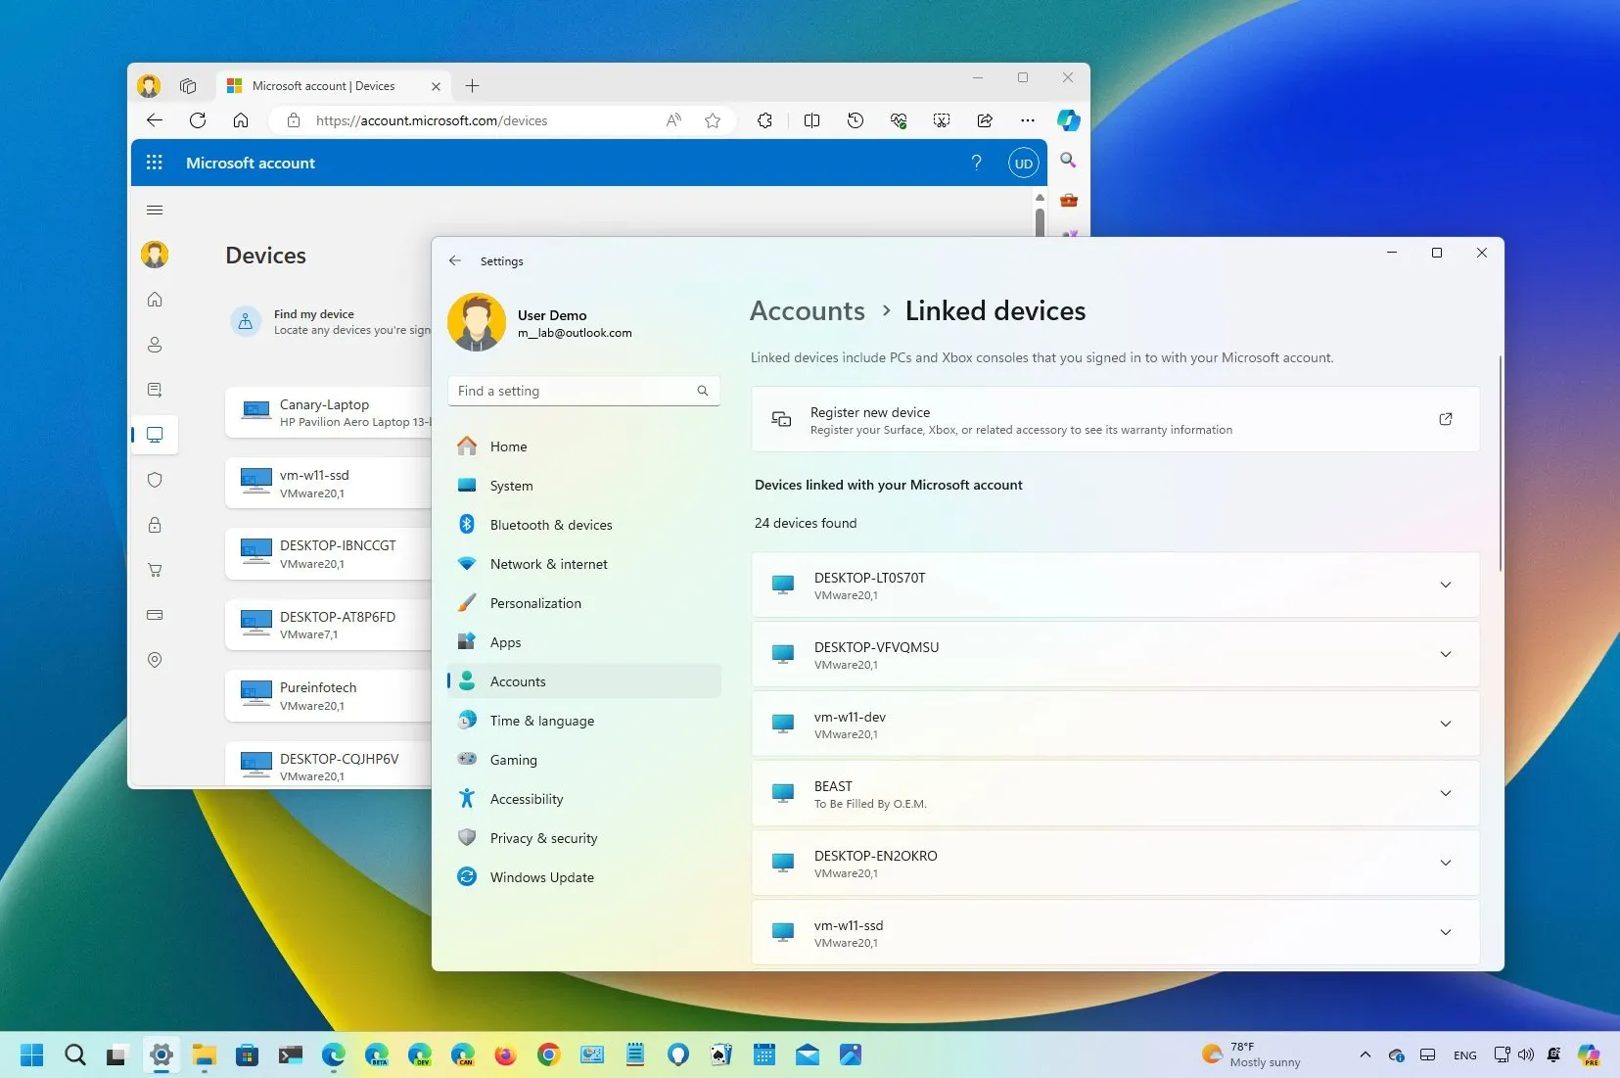
Task: Go to the Edge home page icon
Action: point(241,120)
